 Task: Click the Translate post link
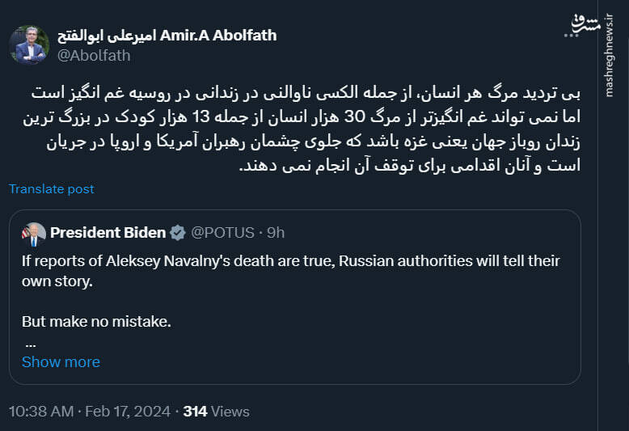pyautogui.click(x=52, y=189)
